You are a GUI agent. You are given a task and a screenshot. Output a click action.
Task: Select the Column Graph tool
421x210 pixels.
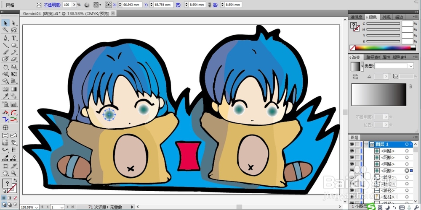tap(14, 104)
